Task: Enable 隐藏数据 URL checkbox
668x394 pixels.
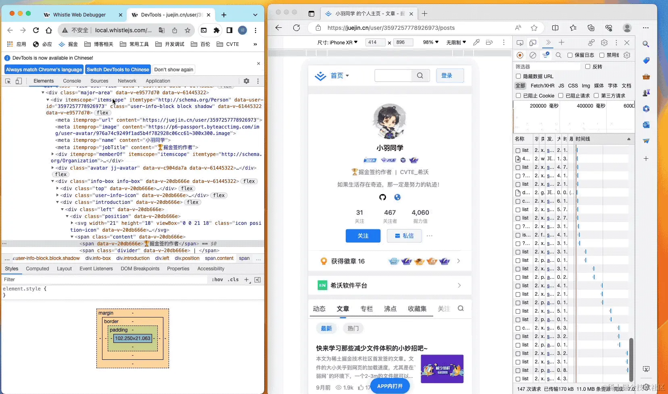Action: pyautogui.click(x=518, y=76)
